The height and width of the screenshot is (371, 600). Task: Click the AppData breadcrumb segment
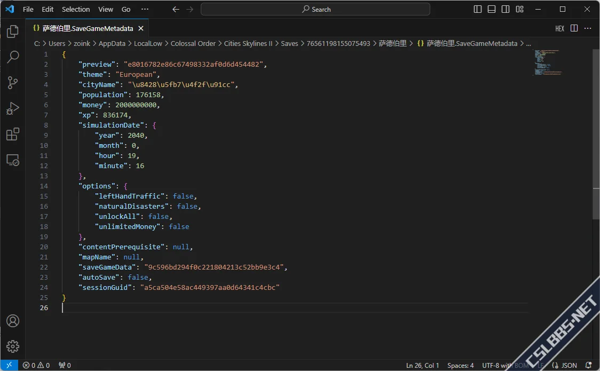112,44
